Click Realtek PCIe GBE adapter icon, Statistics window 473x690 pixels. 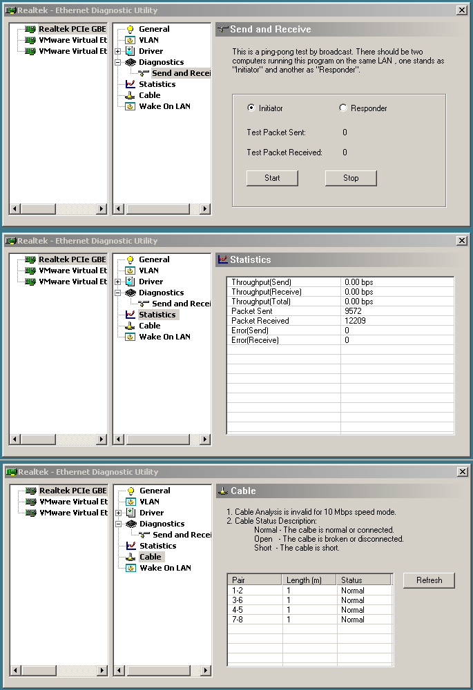pos(30,259)
